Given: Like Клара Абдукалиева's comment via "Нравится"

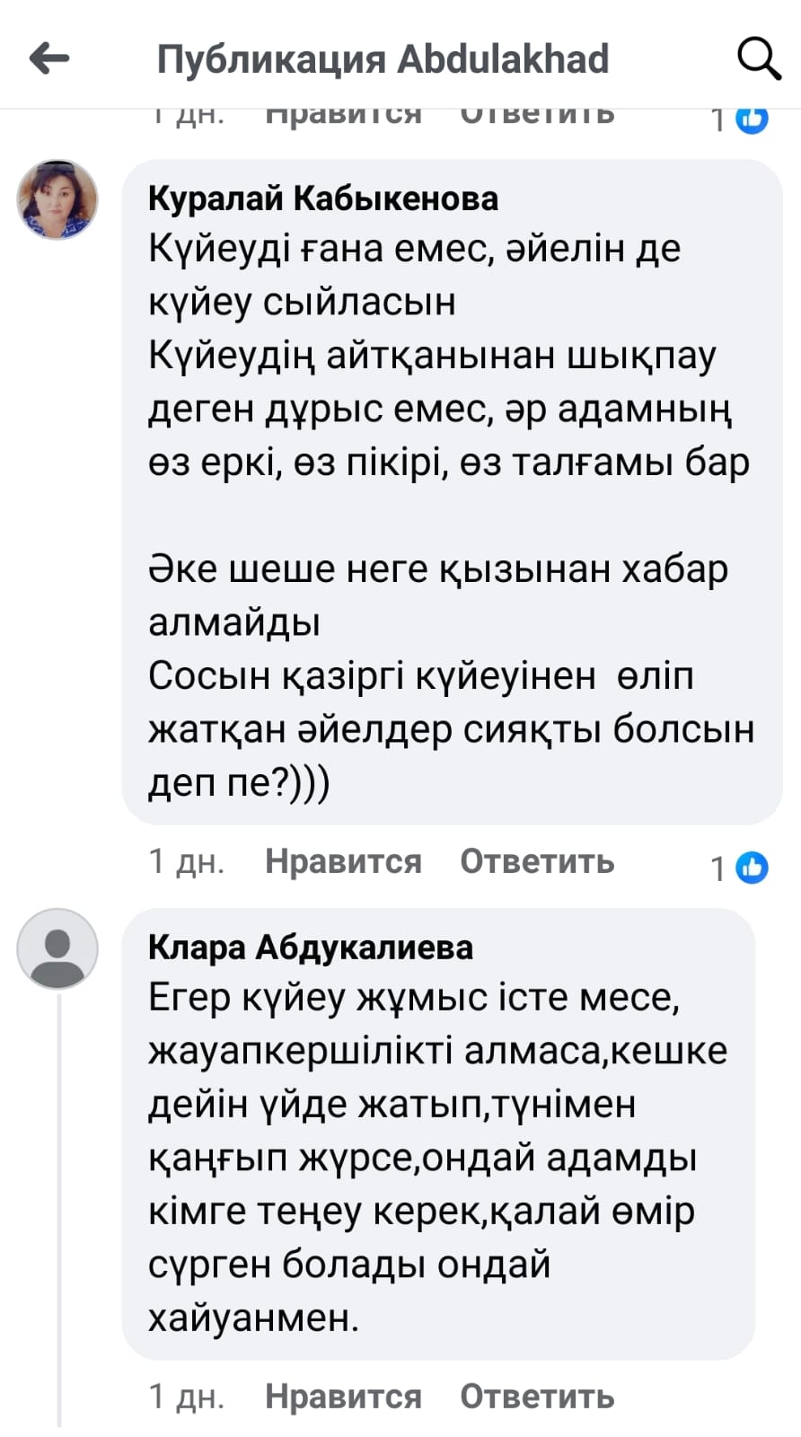Looking at the screenshot, I should (x=343, y=1397).
